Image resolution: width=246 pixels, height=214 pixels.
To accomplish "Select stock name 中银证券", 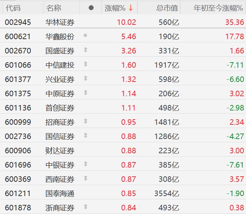I will [x=60, y=165].
